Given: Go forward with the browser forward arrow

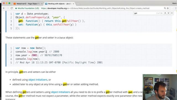Looking at the screenshot, I should (x=8, y=8).
